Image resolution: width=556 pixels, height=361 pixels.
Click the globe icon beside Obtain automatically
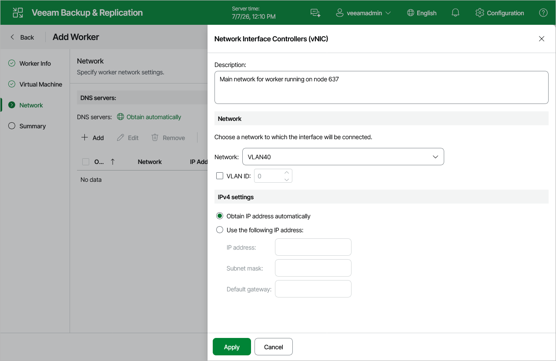click(121, 117)
